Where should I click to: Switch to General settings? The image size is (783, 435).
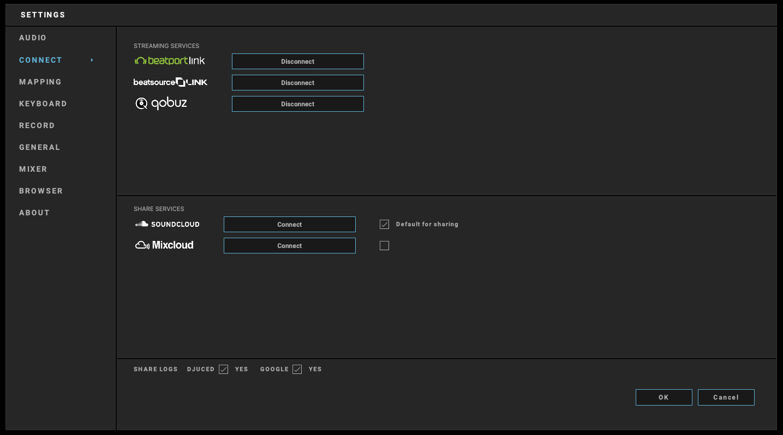tap(40, 147)
